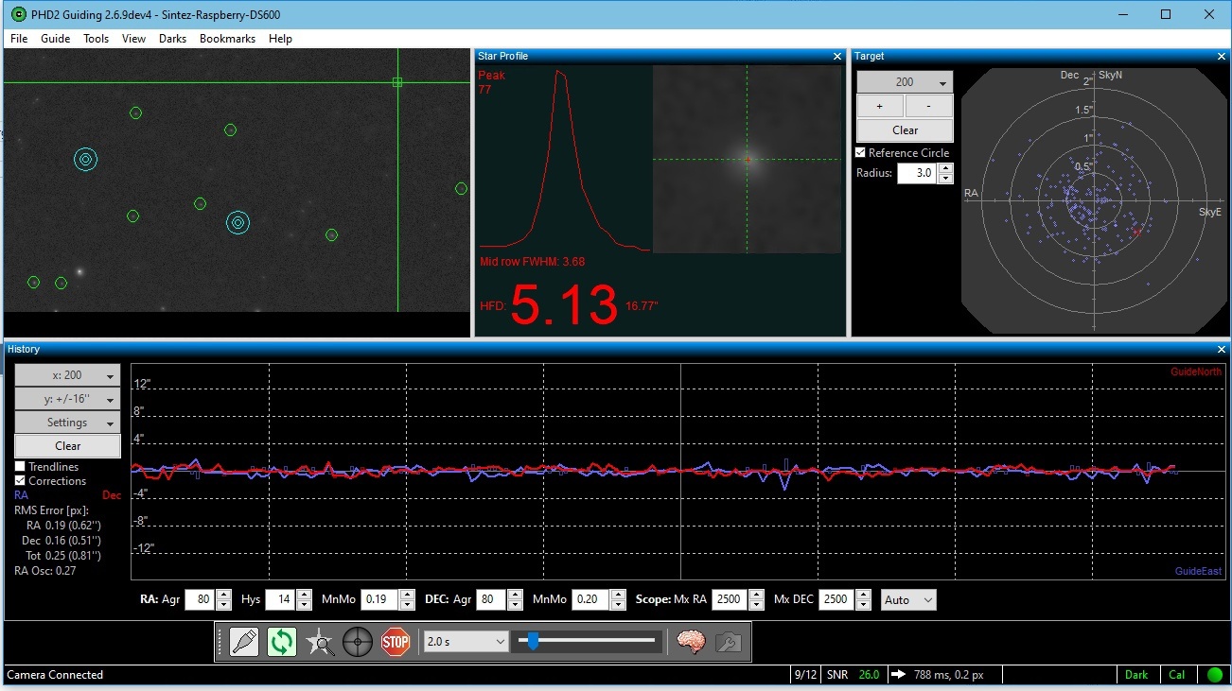This screenshot has height=691, width=1232.
Task: Open the Bookmarks menu
Action: click(x=227, y=39)
